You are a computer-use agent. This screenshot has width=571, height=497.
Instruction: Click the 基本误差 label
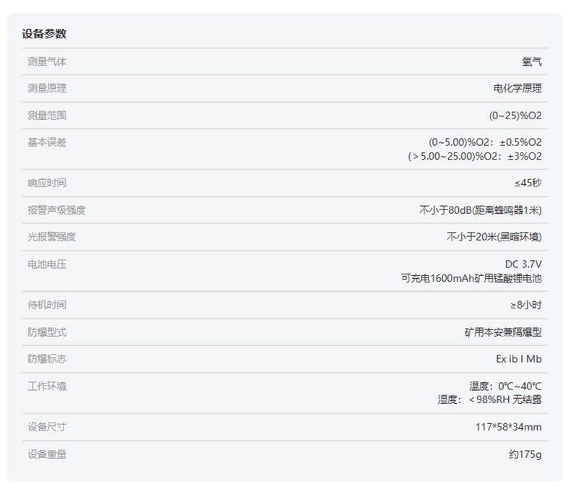point(47,142)
